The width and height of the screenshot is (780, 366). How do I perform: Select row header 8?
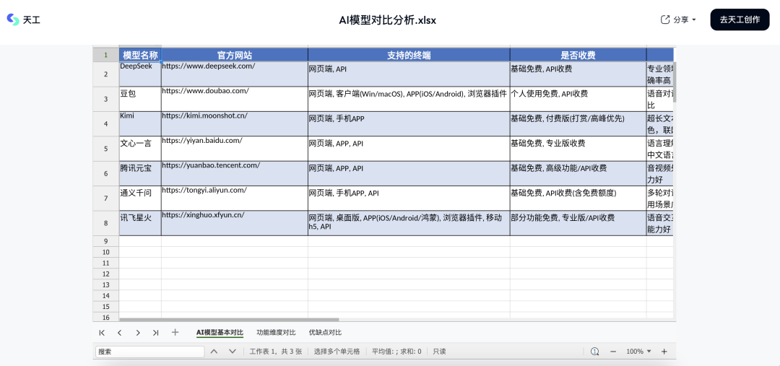tap(105, 223)
